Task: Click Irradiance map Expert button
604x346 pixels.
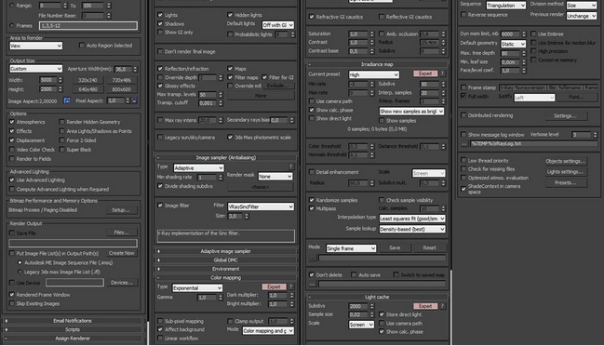Action: click(x=425, y=73)
